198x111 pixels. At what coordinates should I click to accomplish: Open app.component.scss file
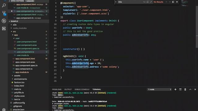(25, 62)
